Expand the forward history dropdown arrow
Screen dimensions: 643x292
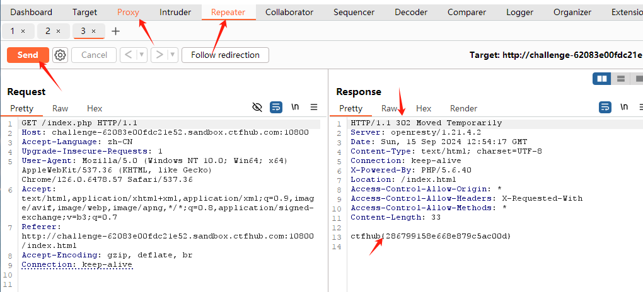pyautogui.click(x=173, y=55)
